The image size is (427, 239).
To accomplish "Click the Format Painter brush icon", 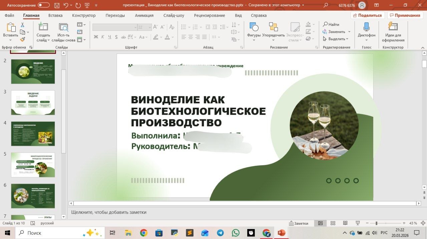I will (x=23, y=39).
